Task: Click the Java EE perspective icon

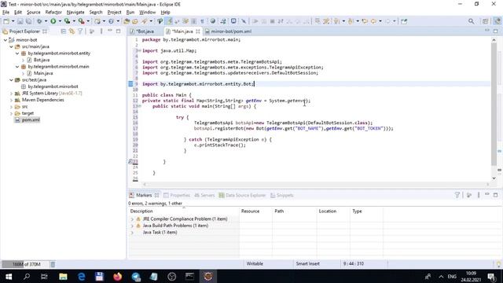Action: [x=497, y=21]
